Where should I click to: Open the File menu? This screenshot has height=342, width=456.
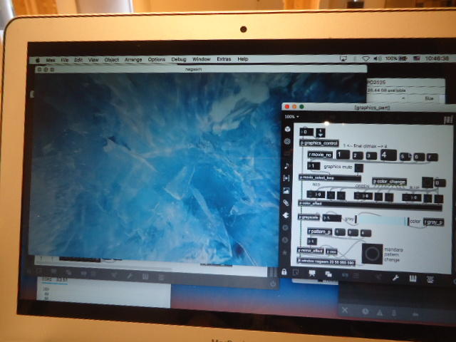point(65,60)
